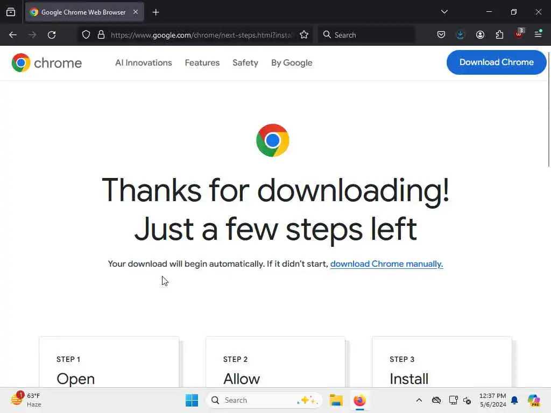Select the Google Chrome Web Browser tab
Viewport: 551px width, 413px height.
[x=84, y=12]
